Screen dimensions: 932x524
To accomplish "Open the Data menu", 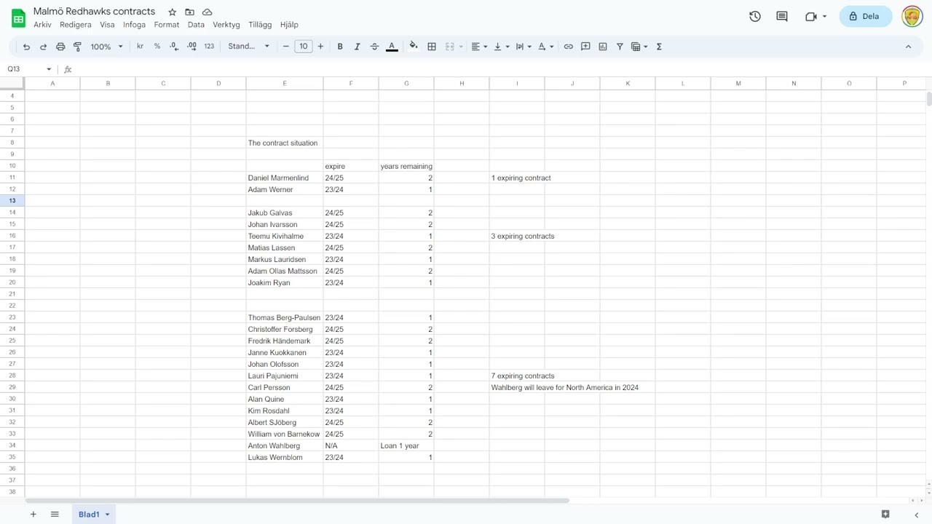I will pos(196,25).
